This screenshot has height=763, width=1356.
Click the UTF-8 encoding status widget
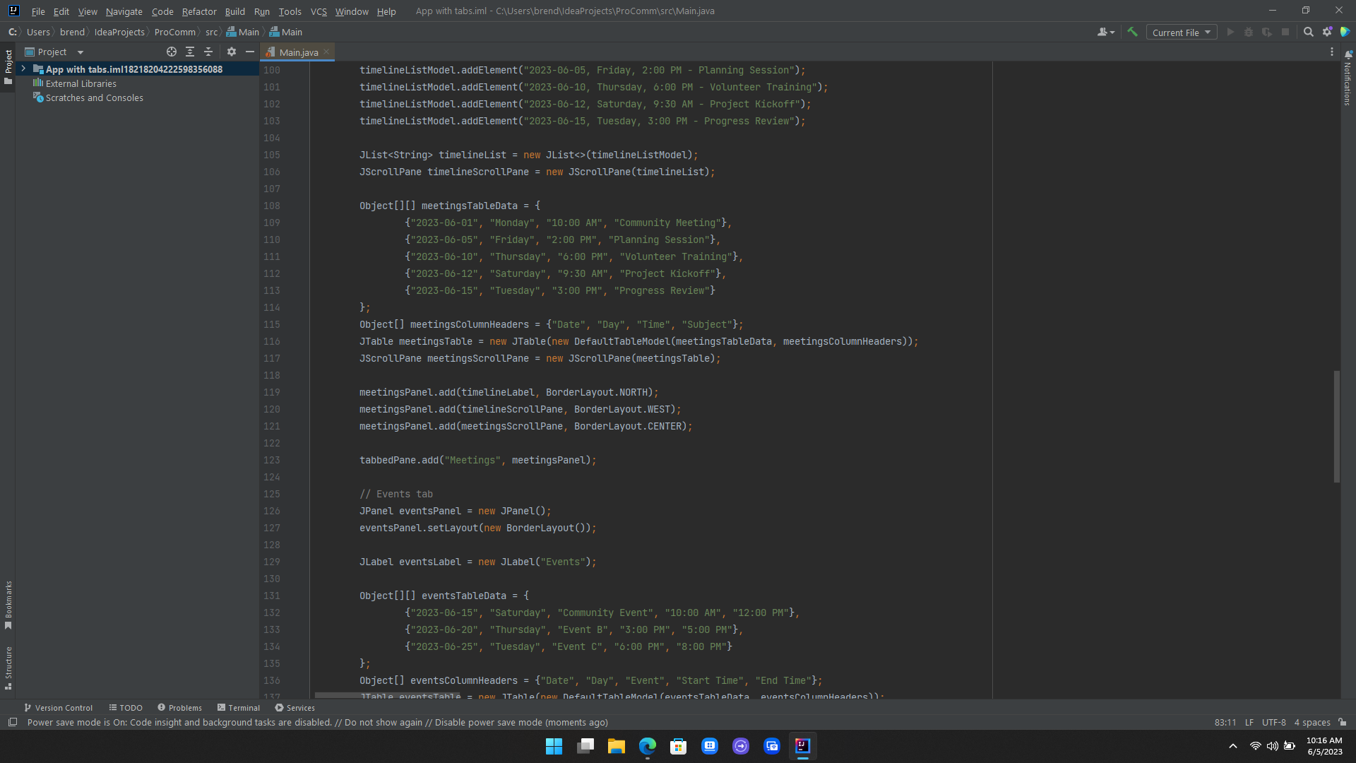(1273, 722)
